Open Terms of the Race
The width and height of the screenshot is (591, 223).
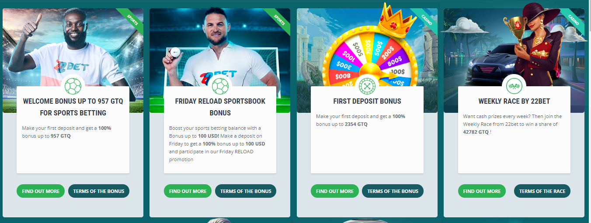pyautogui.click(x=542, y=191)
